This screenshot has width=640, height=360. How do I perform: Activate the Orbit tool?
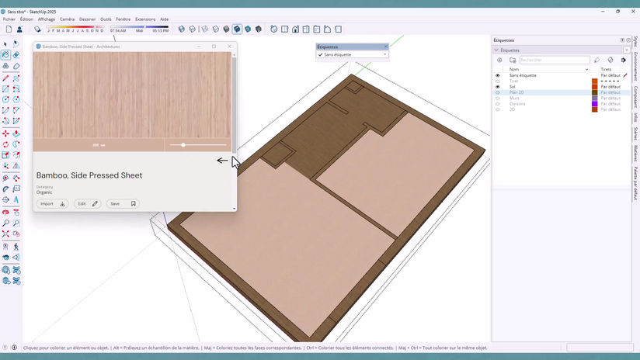(x=5, y=212)
